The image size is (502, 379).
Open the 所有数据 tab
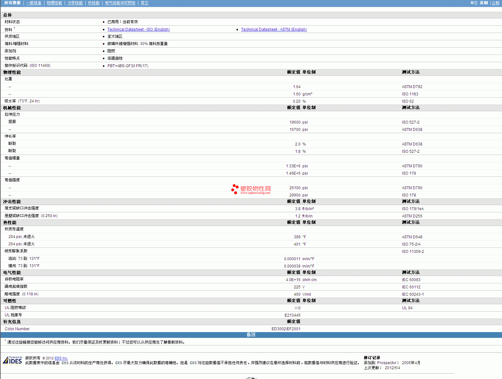tap(12, 3)
